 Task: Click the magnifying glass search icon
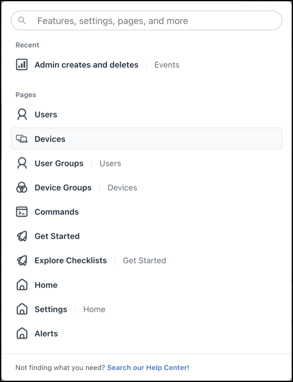pos(22,21)
